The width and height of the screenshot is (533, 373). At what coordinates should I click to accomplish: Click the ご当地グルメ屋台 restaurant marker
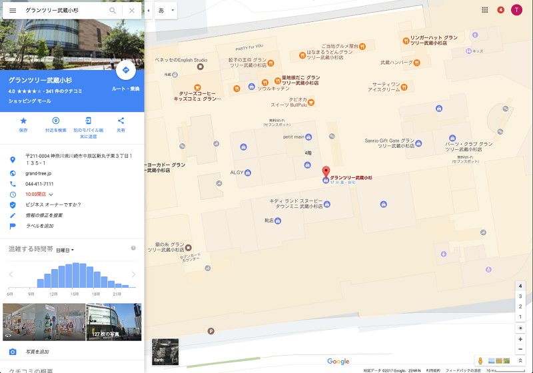[x=362, y=46]
